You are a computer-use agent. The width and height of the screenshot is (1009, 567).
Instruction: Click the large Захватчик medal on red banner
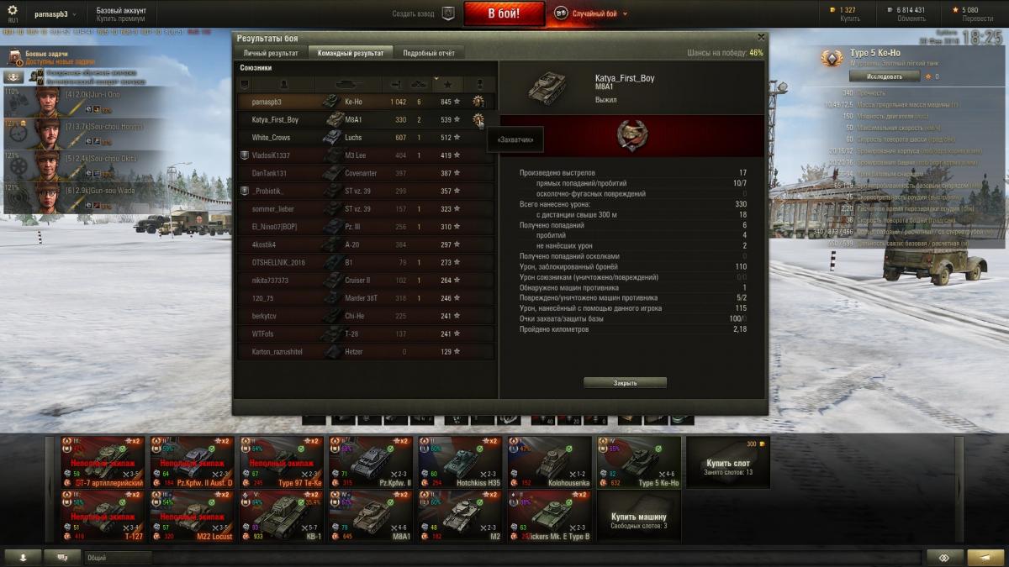coord(632,135)
